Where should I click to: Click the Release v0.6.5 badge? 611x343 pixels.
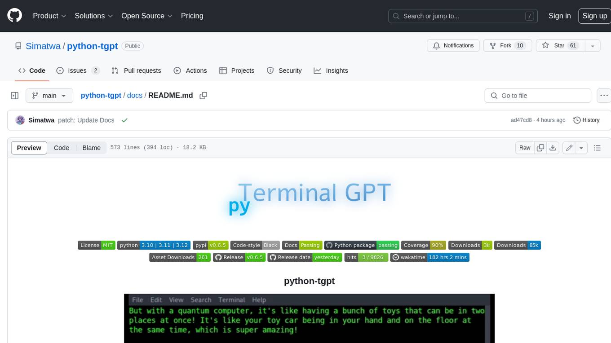(239, 257)
